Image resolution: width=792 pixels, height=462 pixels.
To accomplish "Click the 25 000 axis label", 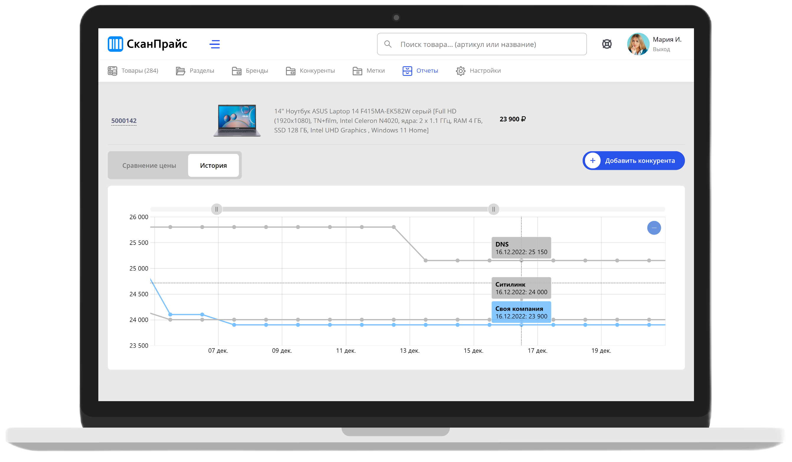I will [x=138, y=269].
